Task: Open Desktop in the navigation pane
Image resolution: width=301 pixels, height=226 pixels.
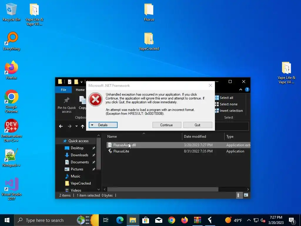Action: click(77, 148)
